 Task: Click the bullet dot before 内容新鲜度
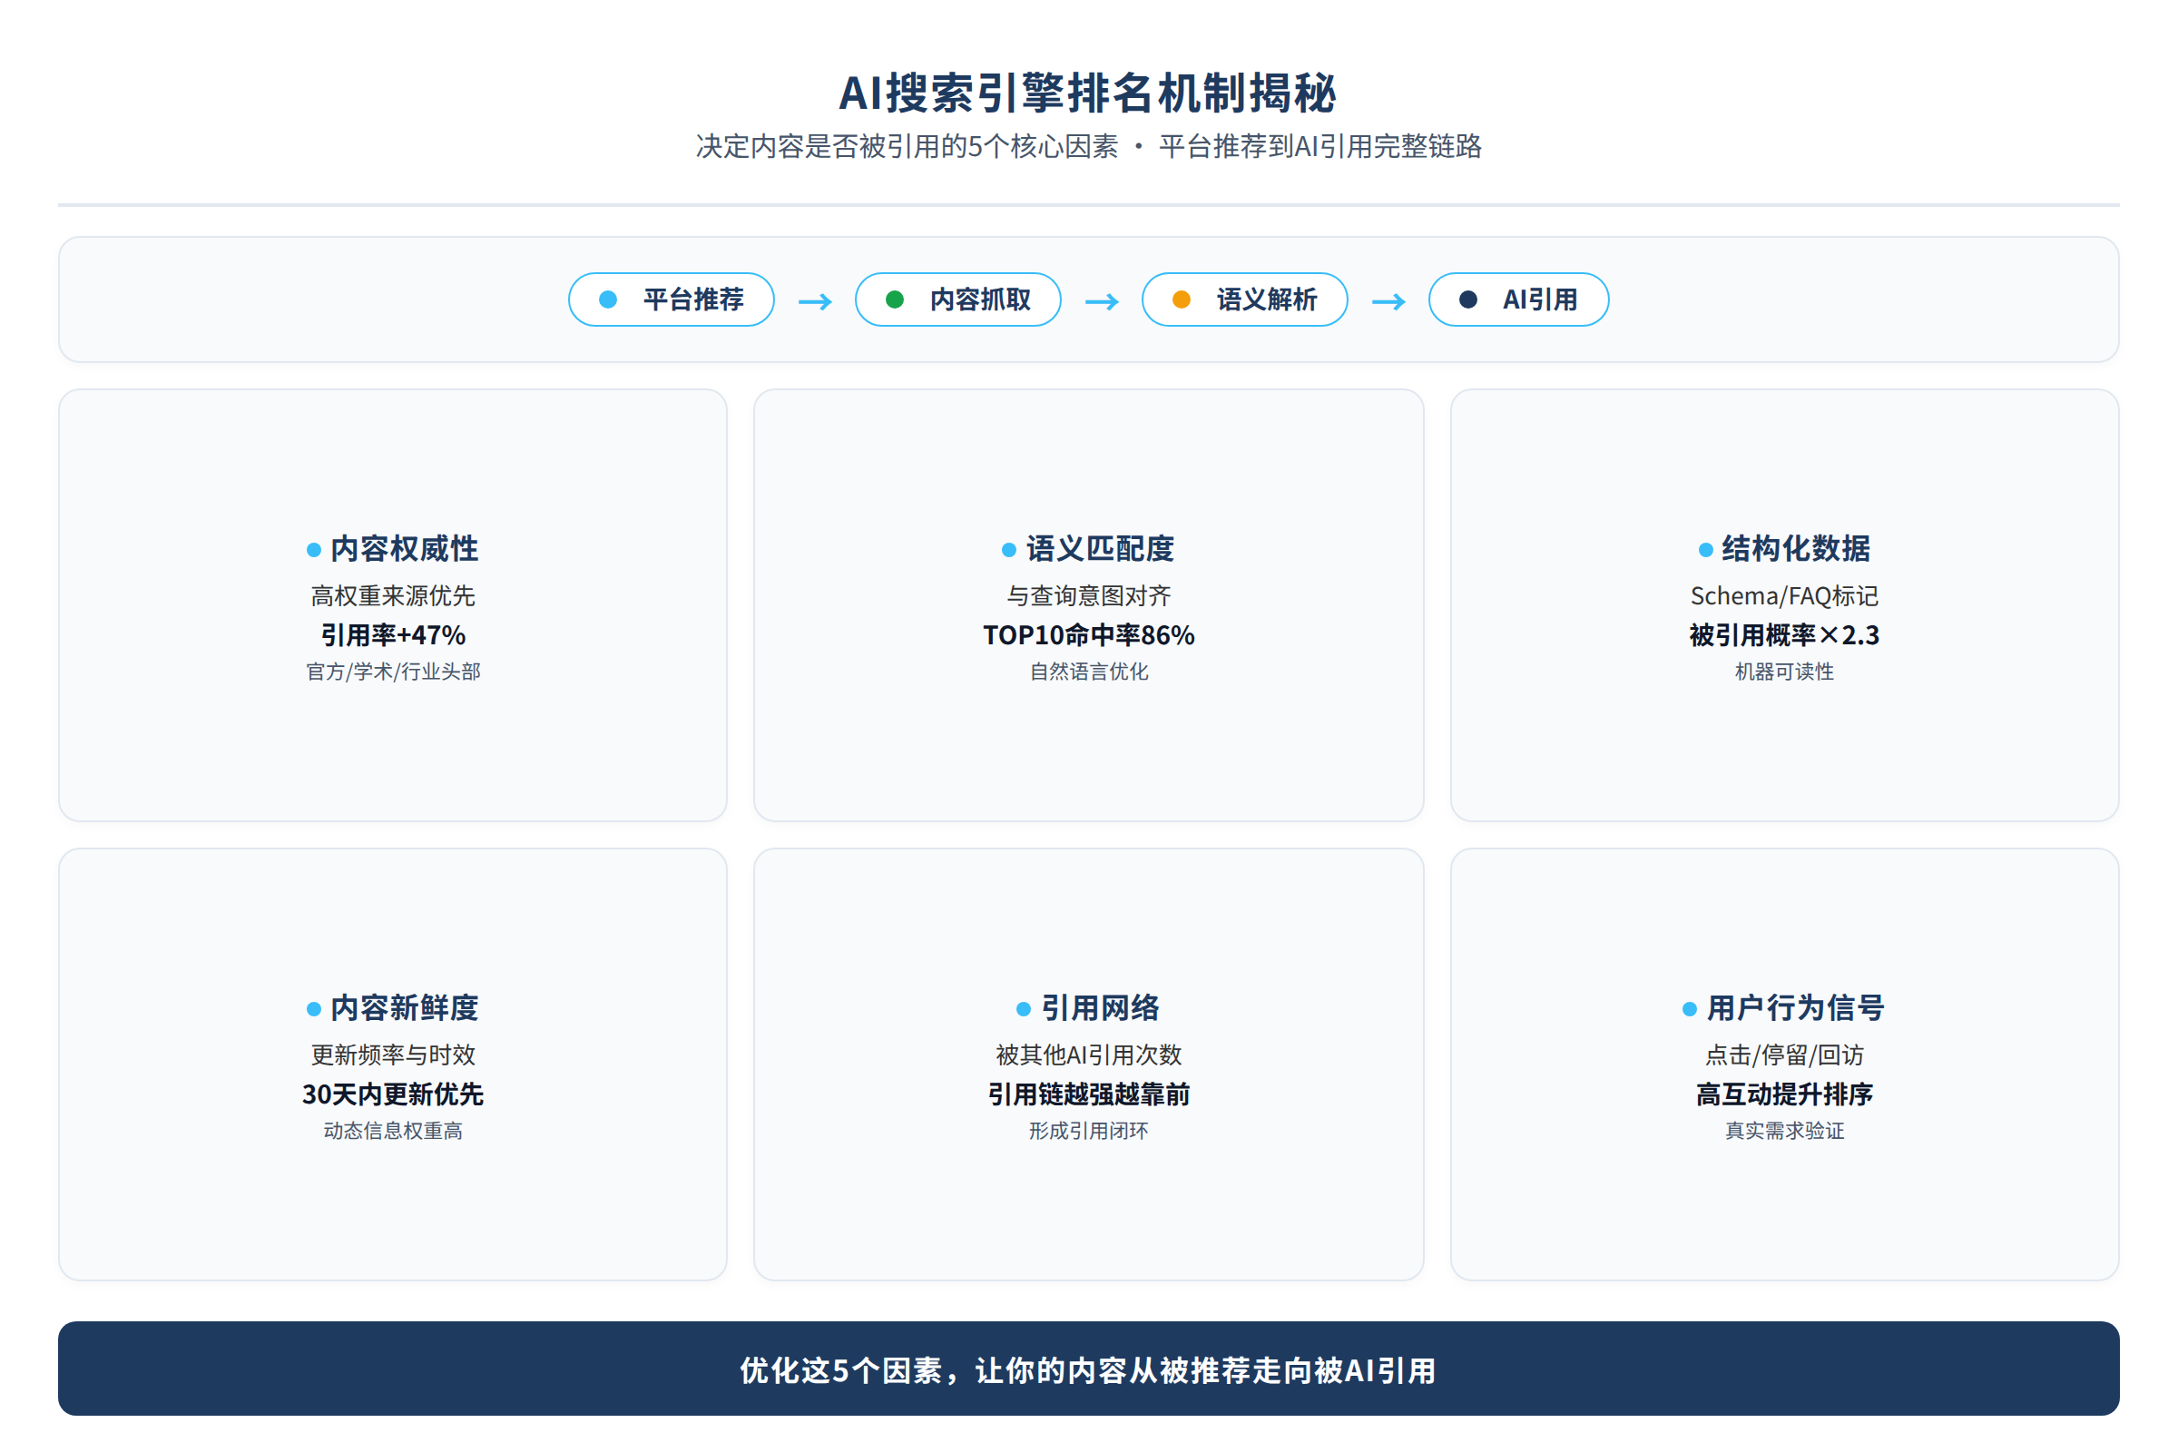click(x=314, y=1009)
